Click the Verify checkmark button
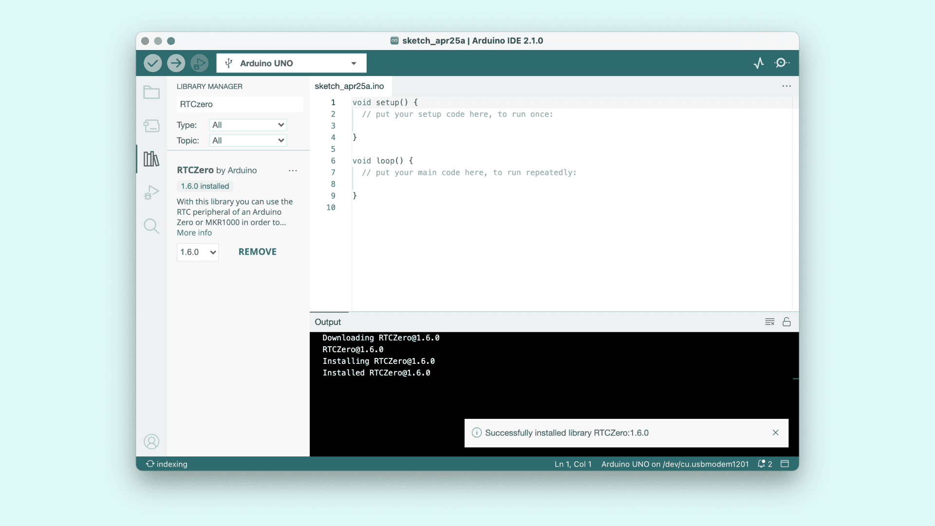Viewport: 935px width, 526px height. (152, 63)
